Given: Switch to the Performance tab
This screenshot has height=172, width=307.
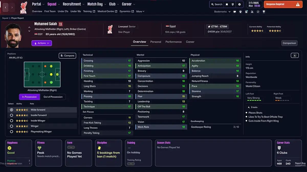Looking at the screenshot, I should 173,42.
